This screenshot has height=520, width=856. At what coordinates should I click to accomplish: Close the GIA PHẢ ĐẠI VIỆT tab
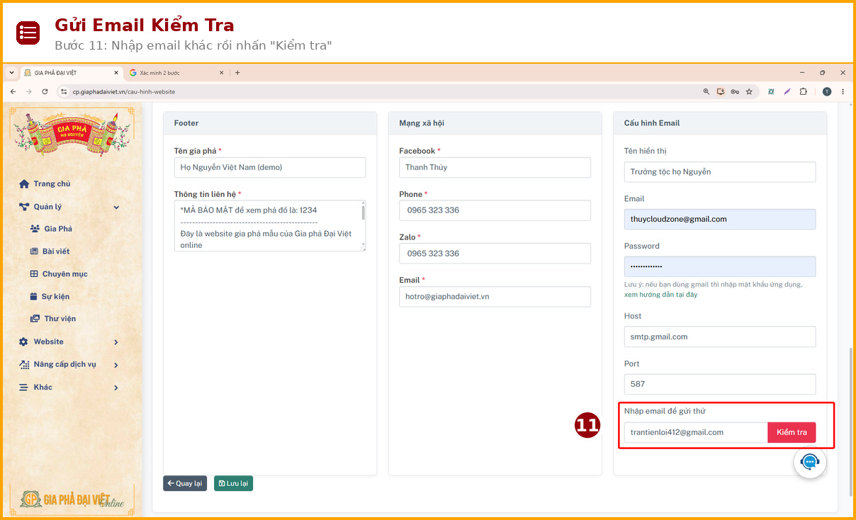pyautogui.click(x=116, y=73)
